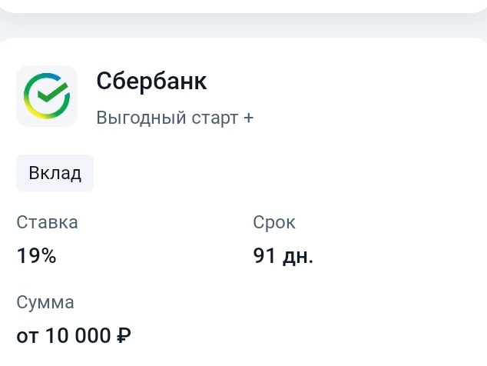Tap the Вклад tag chip
This screenshot has height=366, width=487.
pyautogui.click(x=55, y=173)
